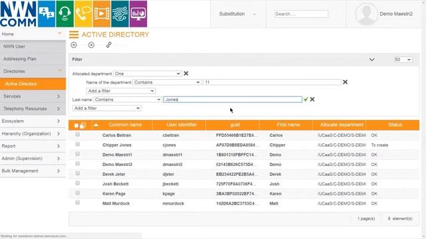Click the department name value field
The image size is (426, 239).
point(272,82)
